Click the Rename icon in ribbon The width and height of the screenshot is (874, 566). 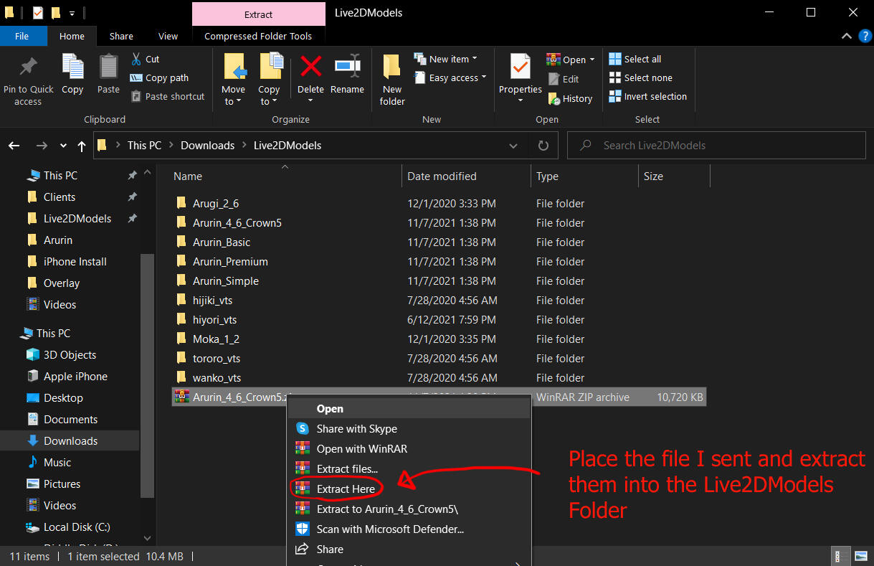pyautogui.click(x=347, y=67)
